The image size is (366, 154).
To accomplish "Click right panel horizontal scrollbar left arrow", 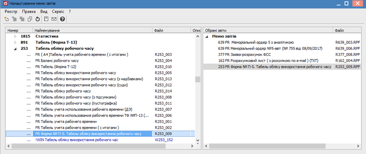I will click(x=206, y=146).
